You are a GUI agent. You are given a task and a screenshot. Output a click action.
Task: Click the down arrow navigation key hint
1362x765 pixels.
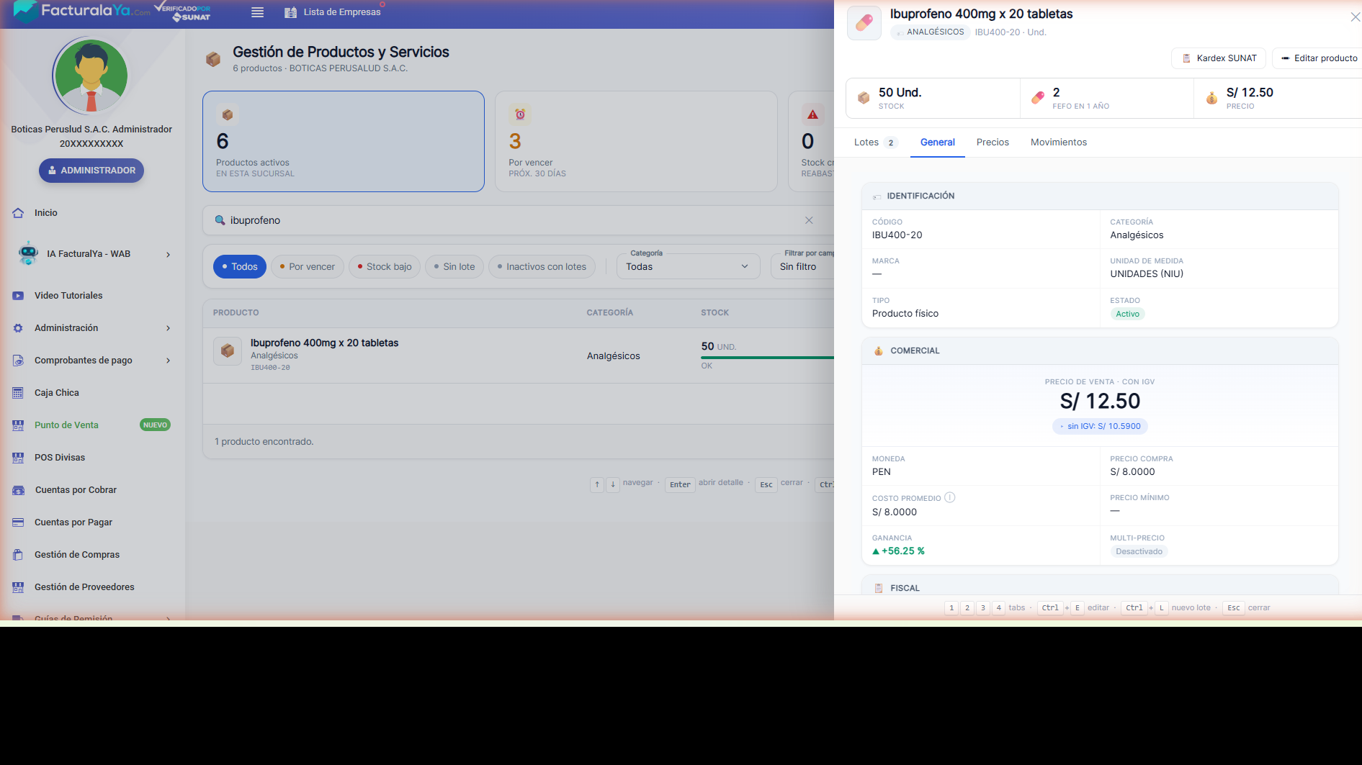(x=613, y=484)
